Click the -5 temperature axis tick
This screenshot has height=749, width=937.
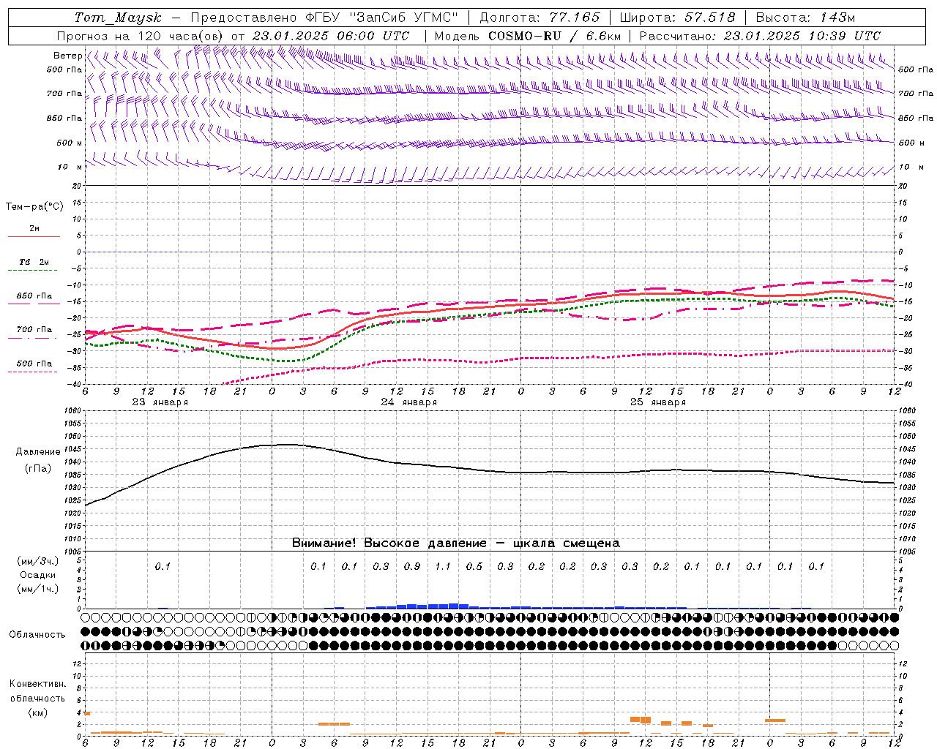tap(77, 268)
